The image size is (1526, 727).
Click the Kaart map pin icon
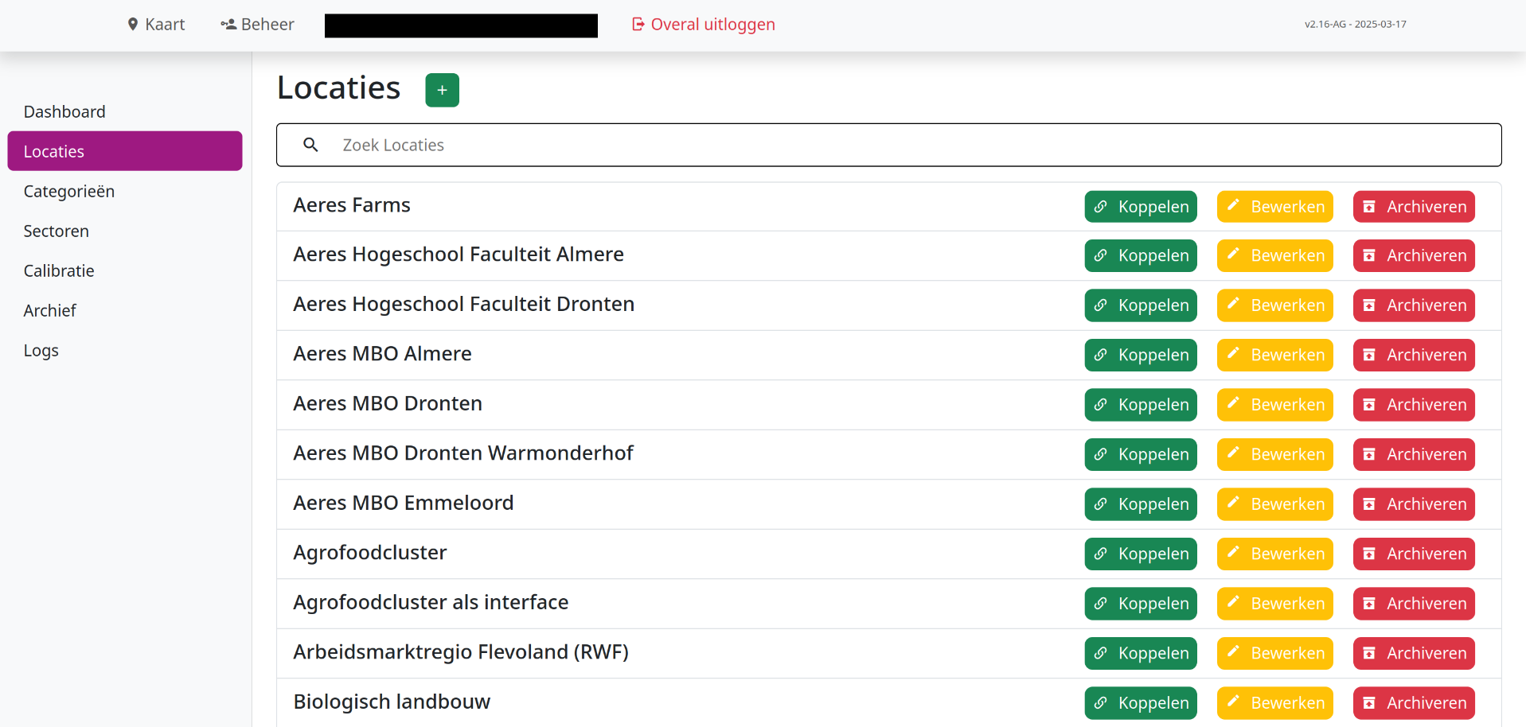(x=133, y=25)
